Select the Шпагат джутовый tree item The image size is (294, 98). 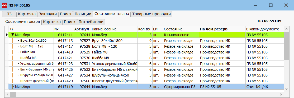[x=37, y=81]
